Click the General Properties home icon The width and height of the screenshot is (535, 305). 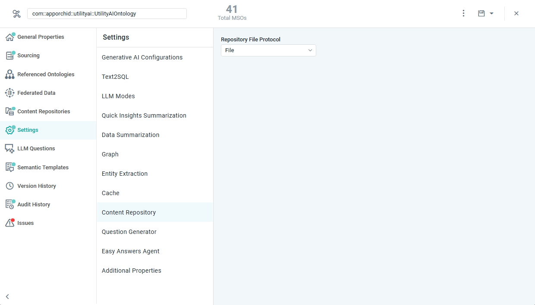9,37
